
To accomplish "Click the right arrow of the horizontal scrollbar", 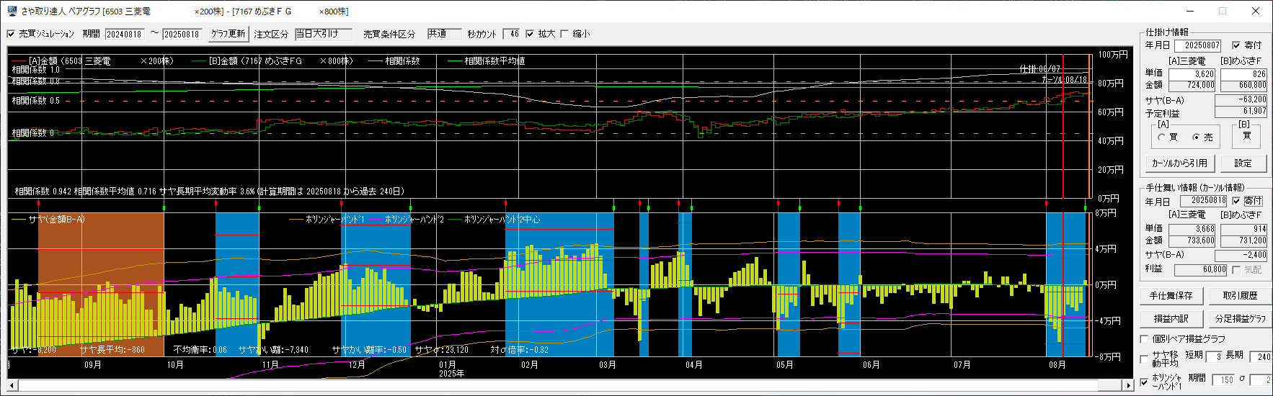I will point(1129,385).
